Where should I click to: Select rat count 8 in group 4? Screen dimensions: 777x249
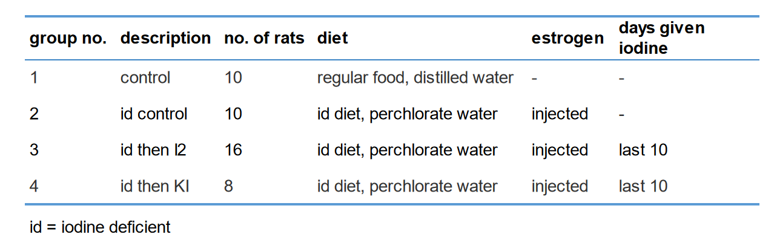[228, 186]
